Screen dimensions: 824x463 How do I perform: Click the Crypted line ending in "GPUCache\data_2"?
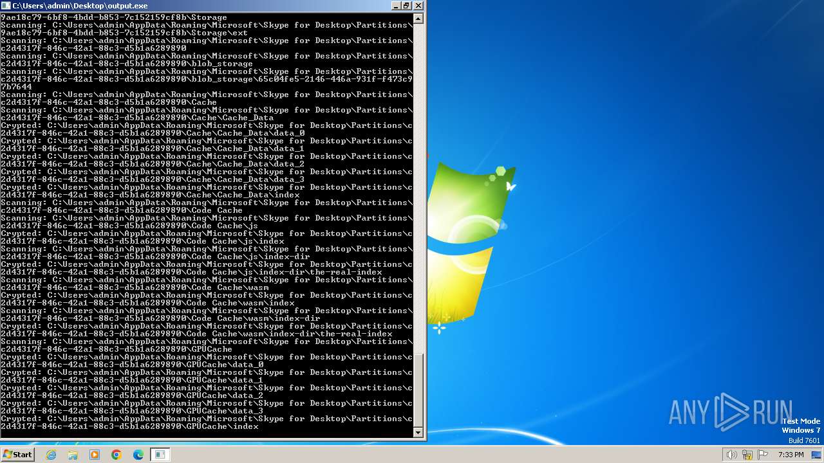pyautogui.click(x=207, y=392)
